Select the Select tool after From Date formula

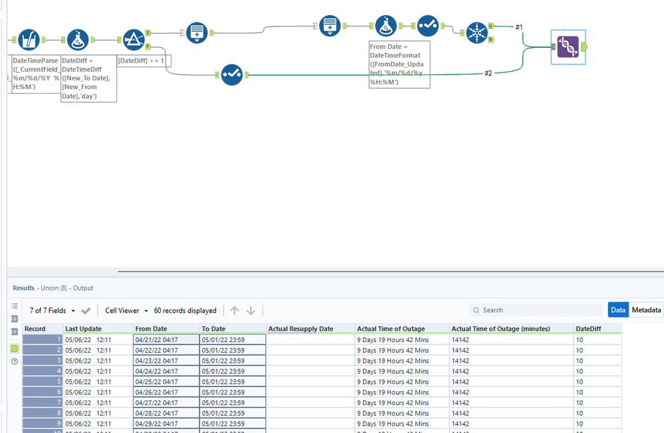[x=427, y=26]
